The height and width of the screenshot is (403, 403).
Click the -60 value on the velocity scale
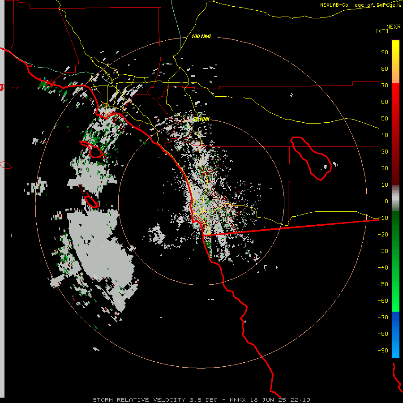[x=383, y=301]
